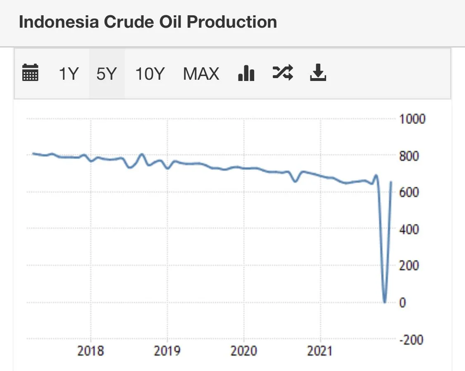Image resolution: width=465 pixels, height=371 pixels.
Task: Click the 2018 x-axis label
Action: pyautogui.click(x=91, y=351)
